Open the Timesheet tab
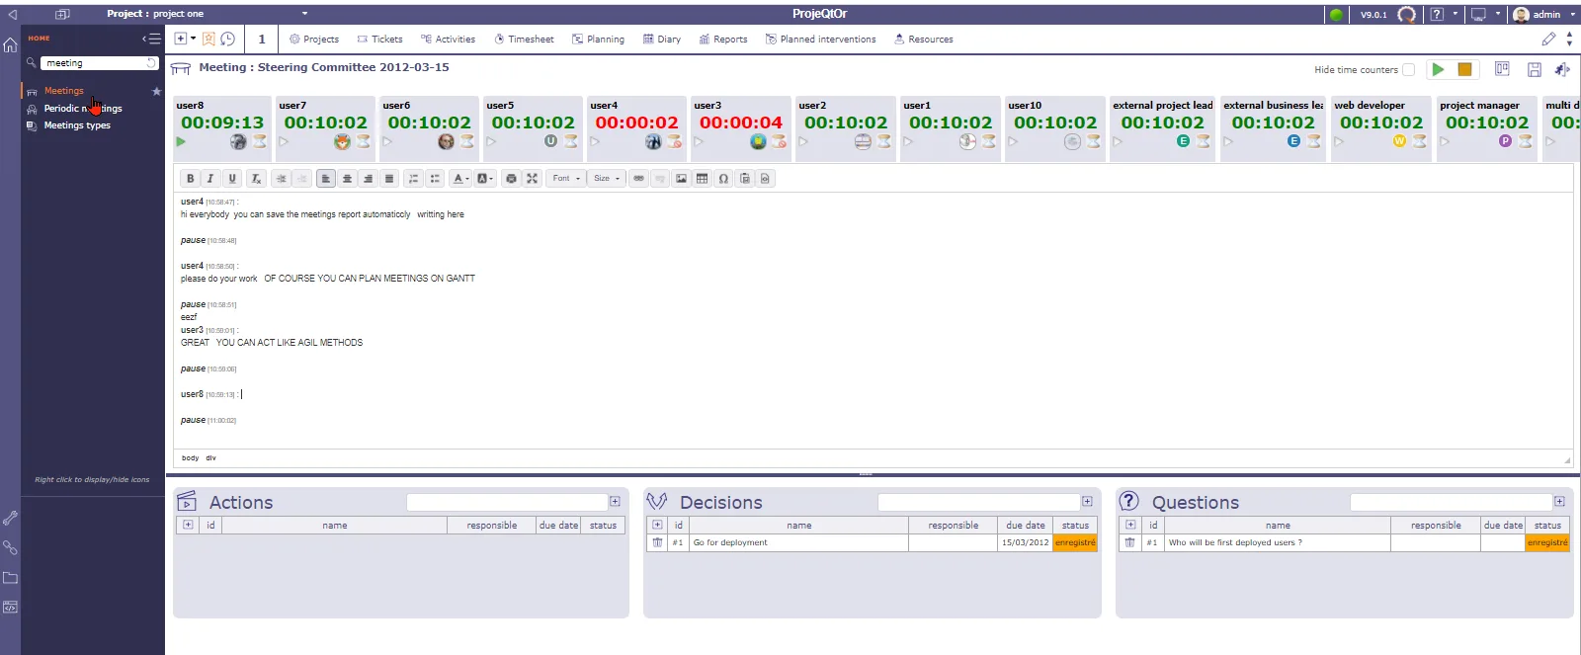The height and width of the screenshot is (655, 1581). click(x=524, y=40)
